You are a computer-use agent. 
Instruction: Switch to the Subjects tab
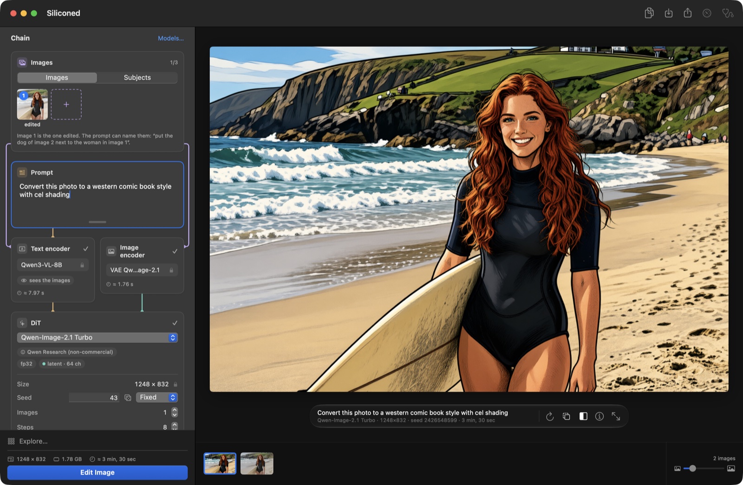coord(137,77)
